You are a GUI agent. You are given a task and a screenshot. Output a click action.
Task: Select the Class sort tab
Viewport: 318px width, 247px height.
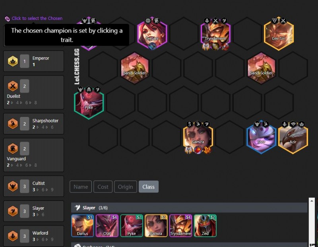click(148, 187)
